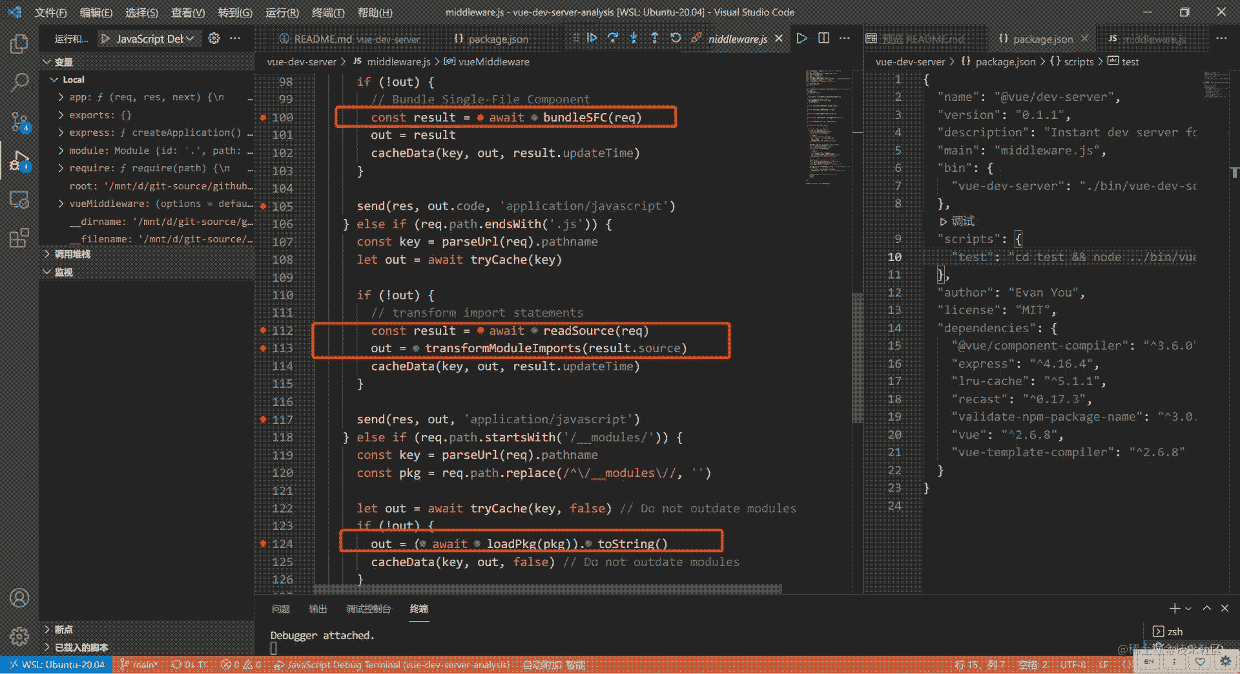The image size is (1240, 674).
Task: Open the 运行(R) menu
Action: tap(282, 12)
